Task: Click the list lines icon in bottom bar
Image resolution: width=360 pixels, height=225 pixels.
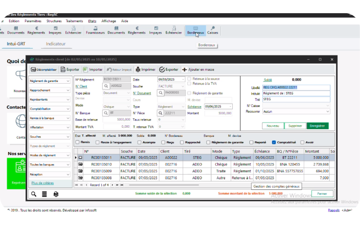Action: click(44, 194)
